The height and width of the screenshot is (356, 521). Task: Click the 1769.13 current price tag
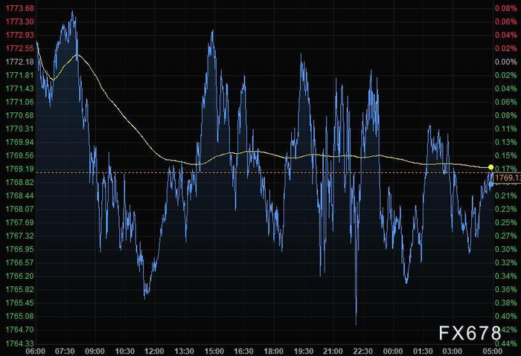508,178
